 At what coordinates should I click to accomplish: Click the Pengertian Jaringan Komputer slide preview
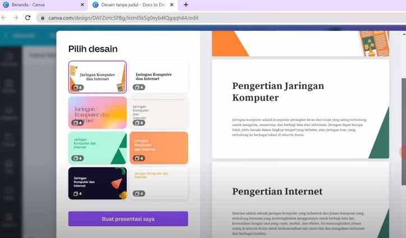[x=301, y=109]
